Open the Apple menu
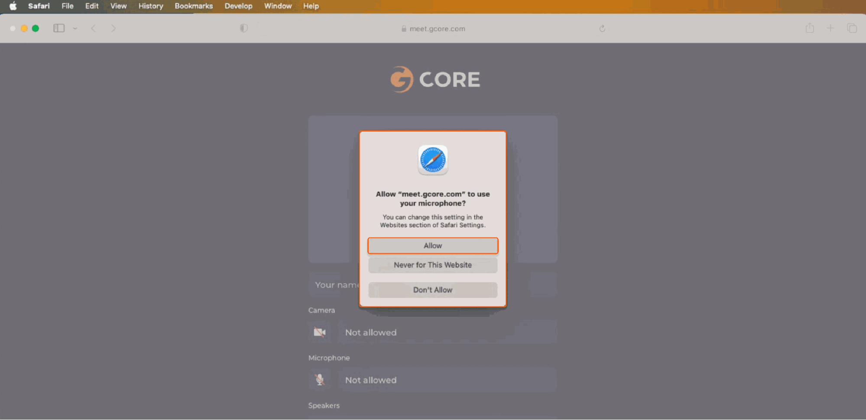The height and width of the screenshot is (420, 866). point(13,6)
